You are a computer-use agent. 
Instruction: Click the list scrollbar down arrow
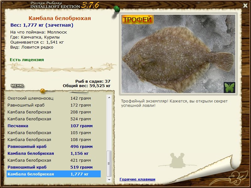pyautogui.click(x=109, y=180)
